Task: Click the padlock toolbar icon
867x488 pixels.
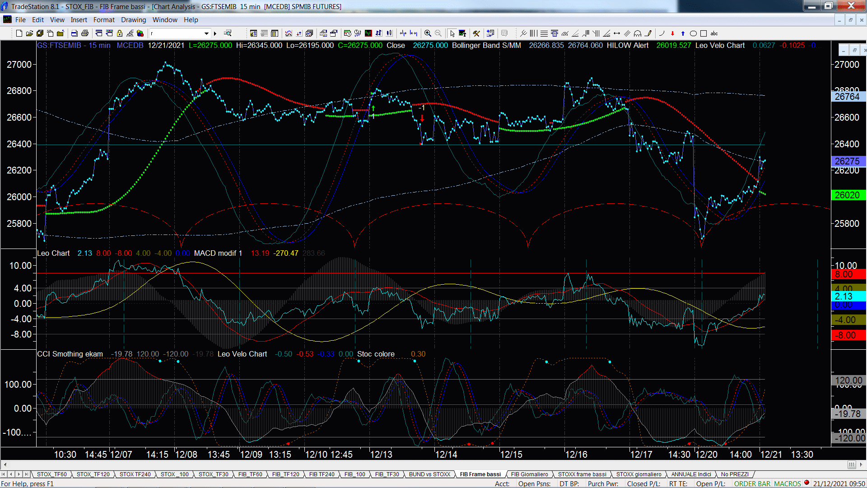Action: pos(120,33)
